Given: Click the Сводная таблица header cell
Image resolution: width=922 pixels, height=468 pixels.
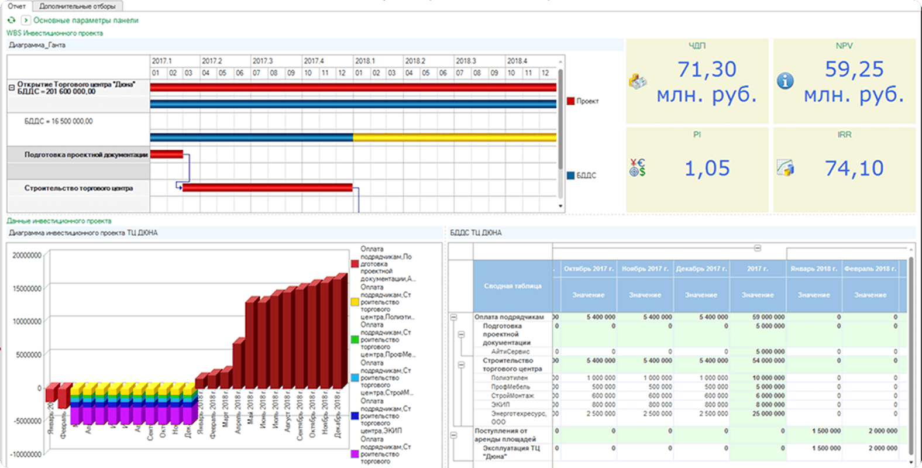Looking at the screenshot, I should 512,286.
